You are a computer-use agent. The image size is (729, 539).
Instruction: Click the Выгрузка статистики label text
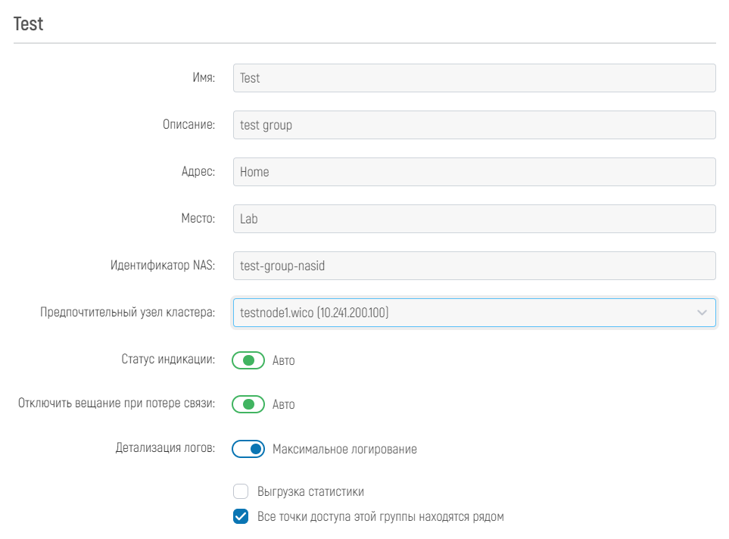310,491
